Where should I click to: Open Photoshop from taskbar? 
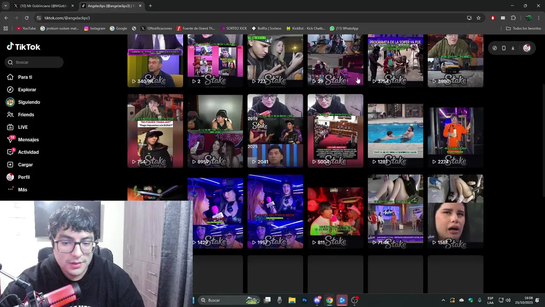(304, 300)
